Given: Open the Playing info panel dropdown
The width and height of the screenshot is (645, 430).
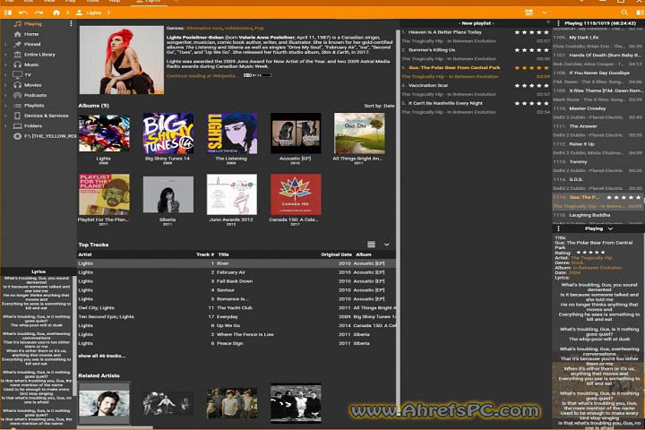Looking at the screenshot, I should (x=610, y=228).
